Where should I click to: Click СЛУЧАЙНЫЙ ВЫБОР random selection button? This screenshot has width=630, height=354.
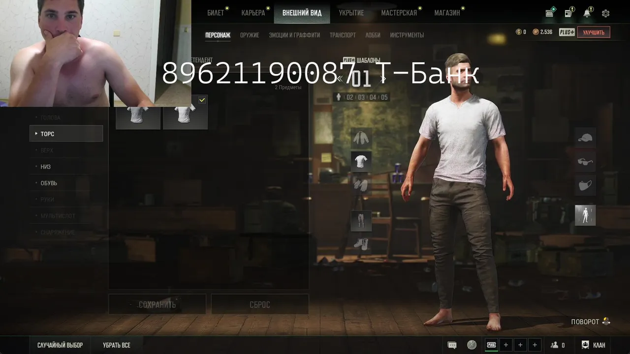(60, 345)
